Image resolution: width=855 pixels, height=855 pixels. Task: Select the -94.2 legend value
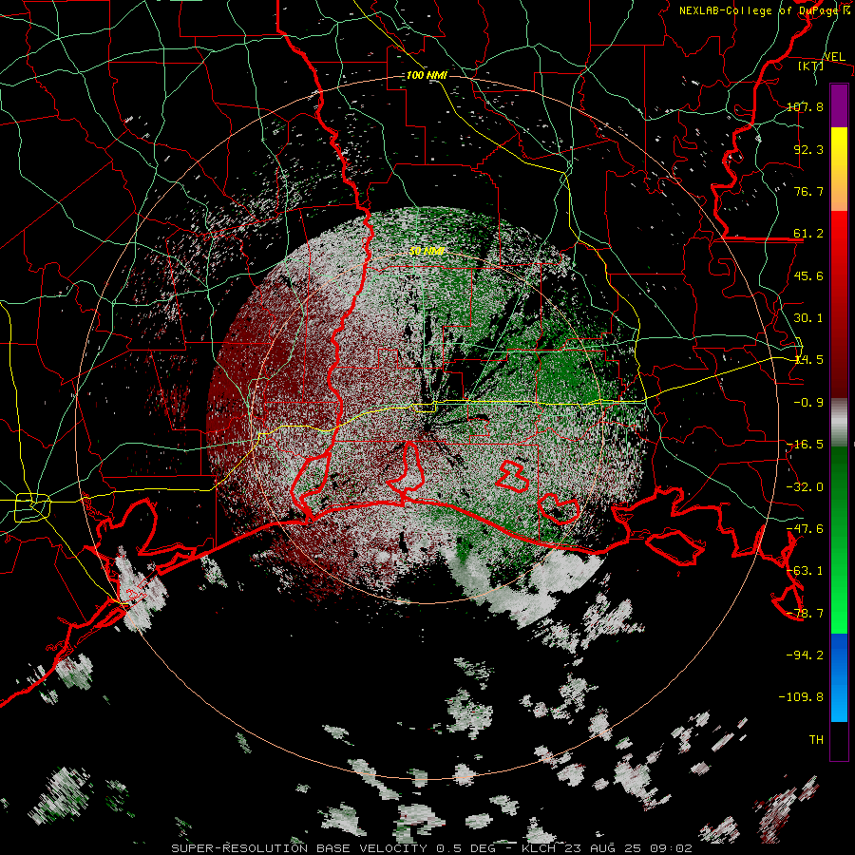pos(805,655)
